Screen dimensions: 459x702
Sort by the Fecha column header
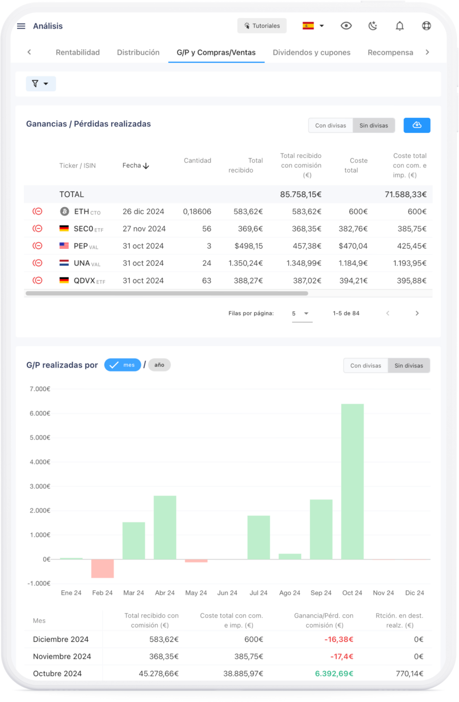[x=136, y=165]
